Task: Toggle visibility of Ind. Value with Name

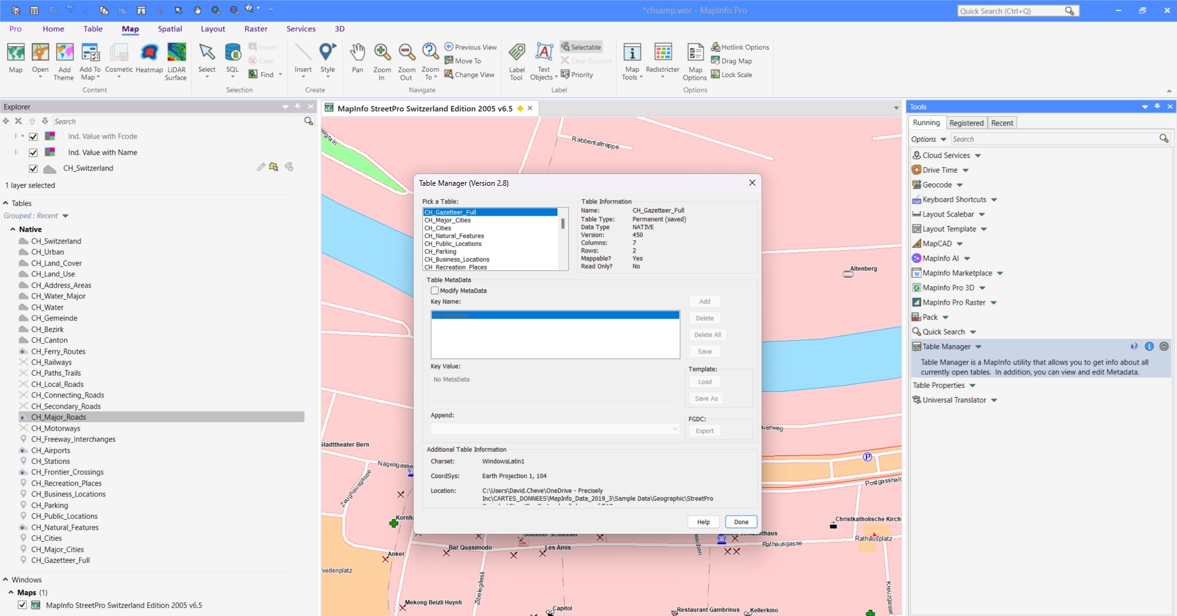Action: (33, 153)
